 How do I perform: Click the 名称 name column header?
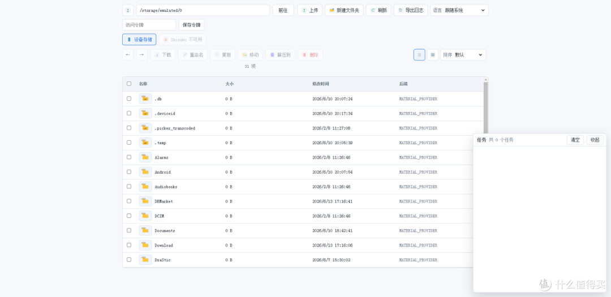click(x=143, y=84)
